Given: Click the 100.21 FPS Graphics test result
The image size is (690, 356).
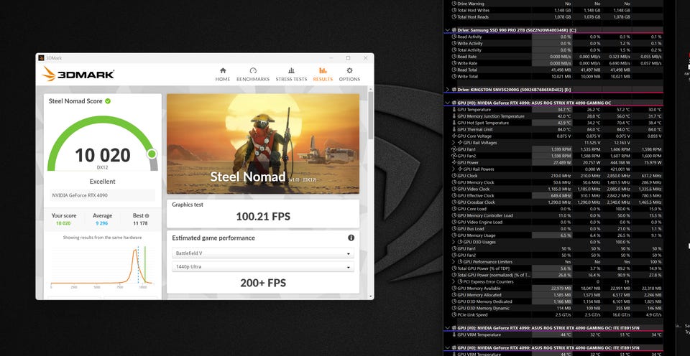Looking at the screenshot, I should tap(263, 216).
